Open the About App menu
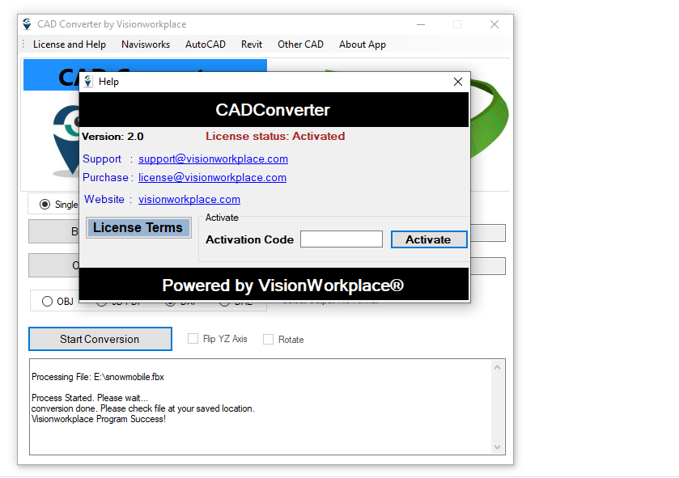The image size is (679, 478). (363, 44)
